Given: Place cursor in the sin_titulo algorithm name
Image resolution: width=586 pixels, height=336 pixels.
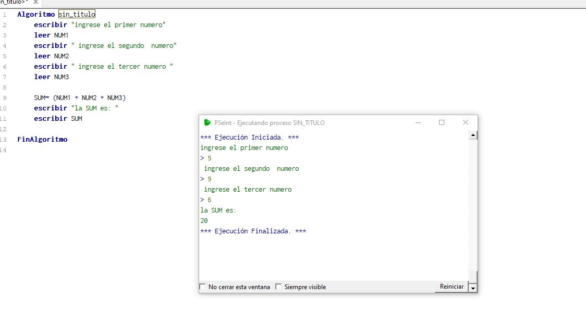Looking at the screenshot, I should [x=77, y=14].
